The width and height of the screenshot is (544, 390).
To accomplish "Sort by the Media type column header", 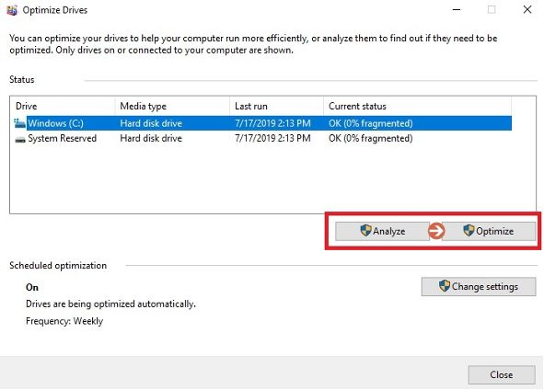I will pyautogui.click(x=172, y=106).
